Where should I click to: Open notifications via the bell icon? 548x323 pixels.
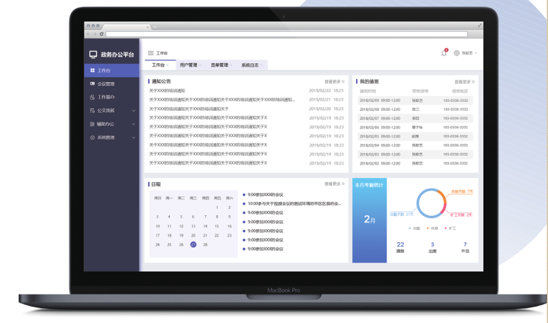click(x=444, y=53)
